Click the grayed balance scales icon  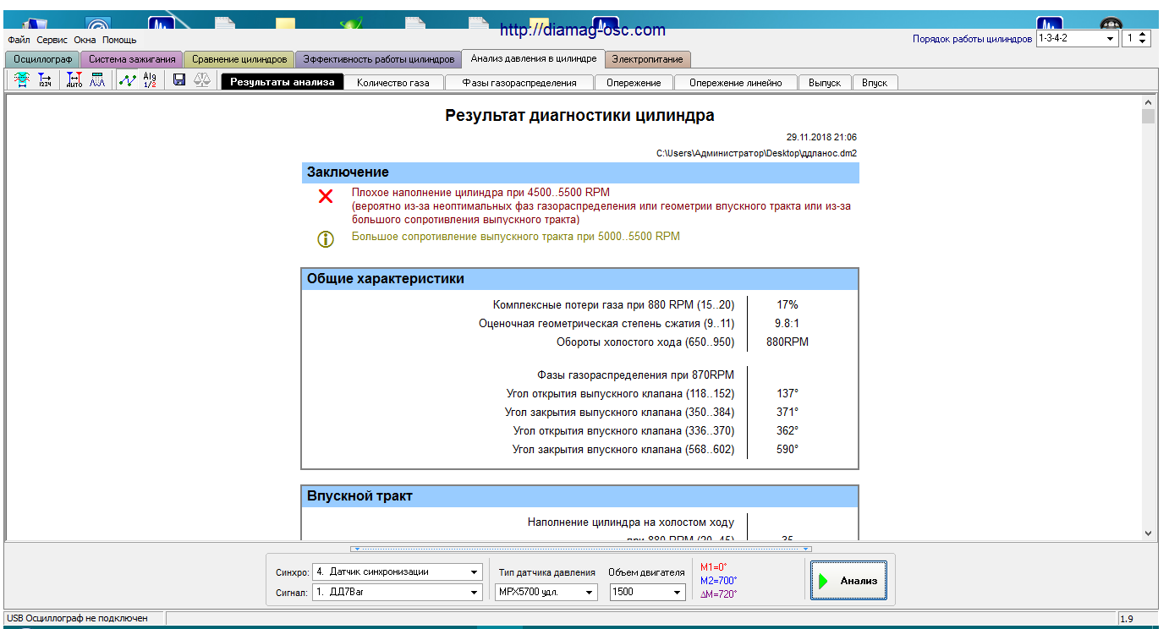point(203,80)
